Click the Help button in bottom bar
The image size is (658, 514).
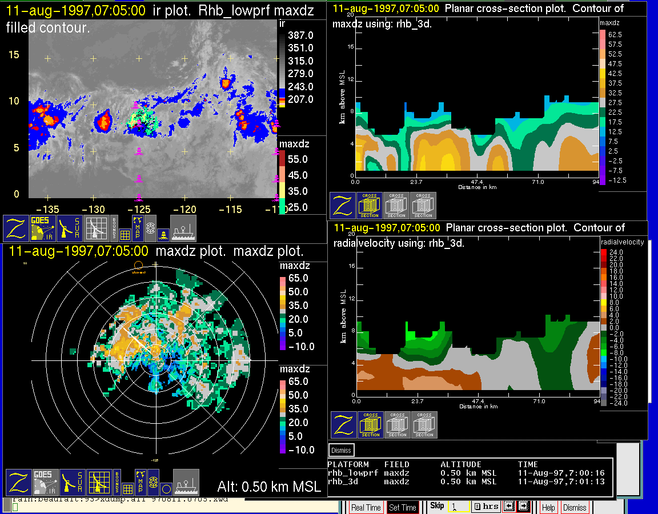pyautogui.click(x=548, y=507)
